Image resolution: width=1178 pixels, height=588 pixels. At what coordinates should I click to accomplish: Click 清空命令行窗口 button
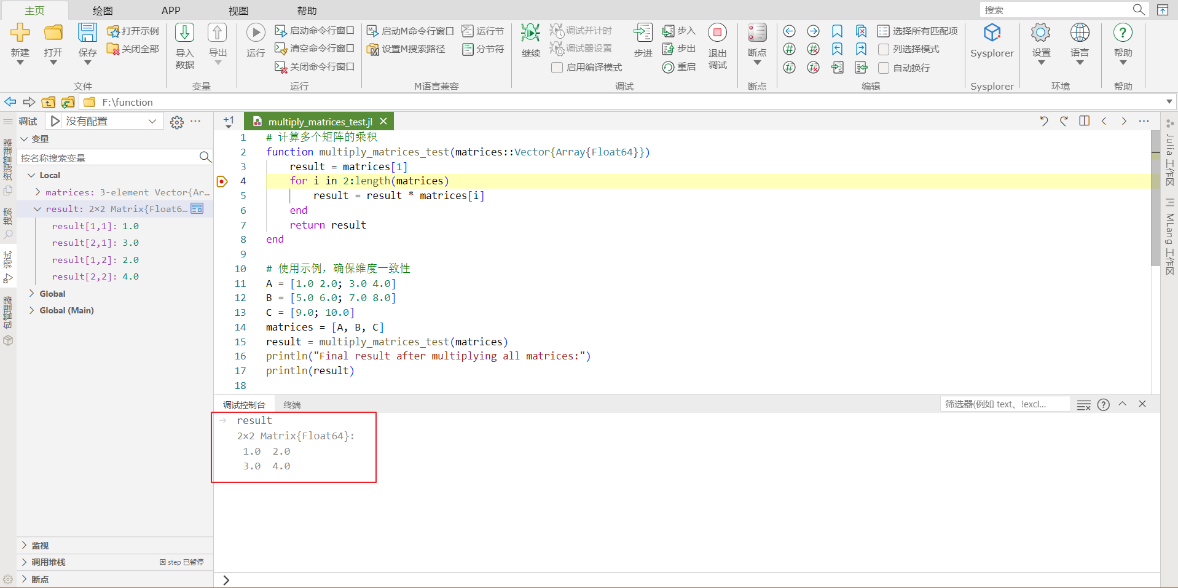coord(315,49)
